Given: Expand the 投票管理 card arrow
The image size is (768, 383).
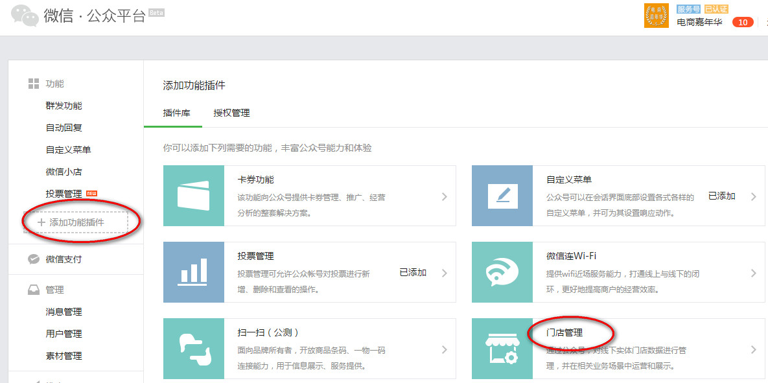Looking at the screenshot, I should coord(444,273).
